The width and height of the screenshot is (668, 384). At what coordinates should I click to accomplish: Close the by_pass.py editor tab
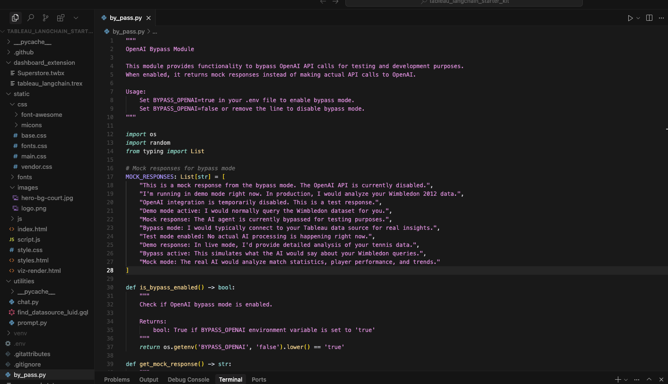149,18
